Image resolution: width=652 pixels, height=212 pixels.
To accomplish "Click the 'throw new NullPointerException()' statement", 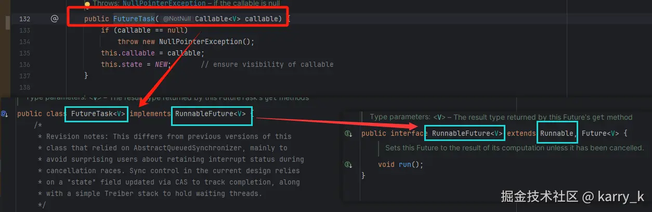I will [x=186, y=41].
